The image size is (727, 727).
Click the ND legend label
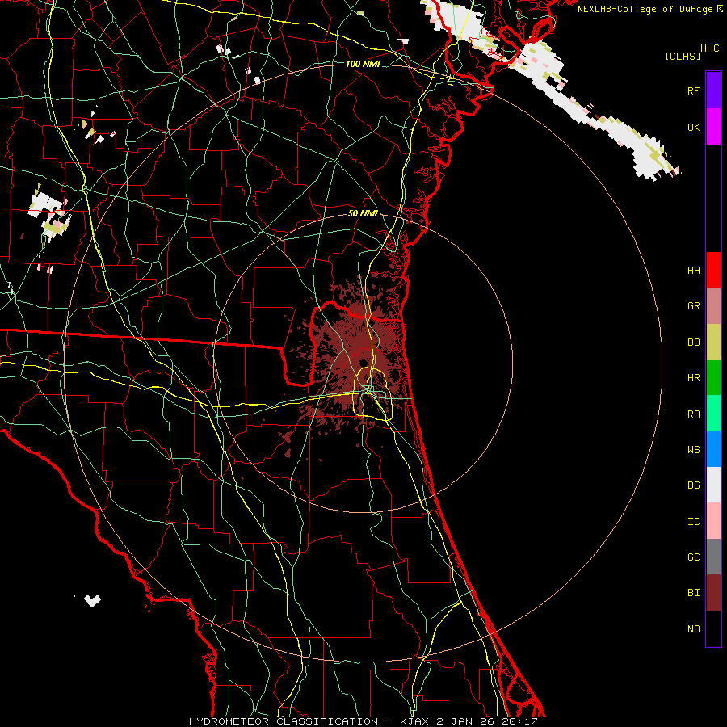[693, 628]
